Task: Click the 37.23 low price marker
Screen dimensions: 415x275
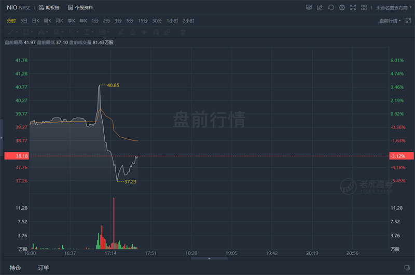Action: pos(131,182)
